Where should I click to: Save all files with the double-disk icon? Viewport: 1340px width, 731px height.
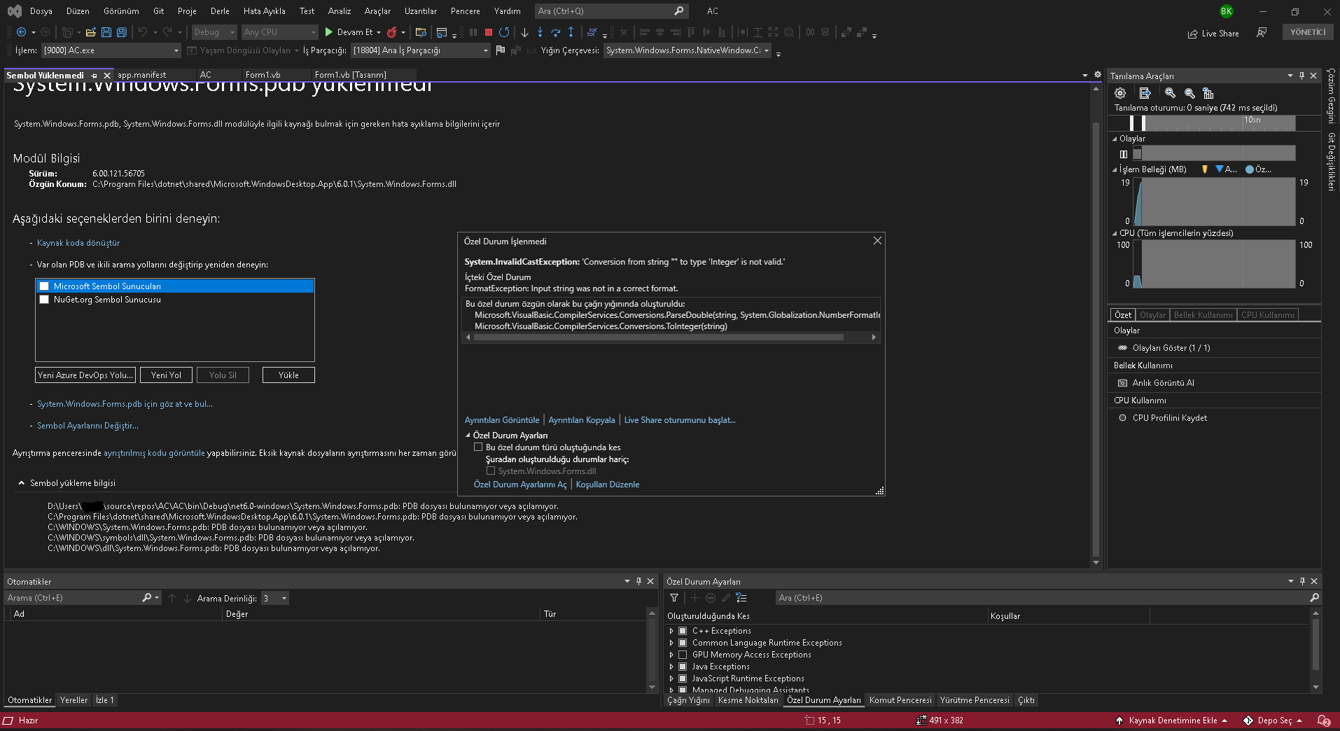(122, 32)
